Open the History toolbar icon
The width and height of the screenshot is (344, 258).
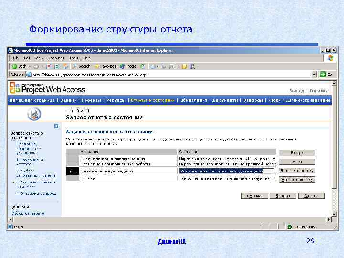click(x=143, y=66)
